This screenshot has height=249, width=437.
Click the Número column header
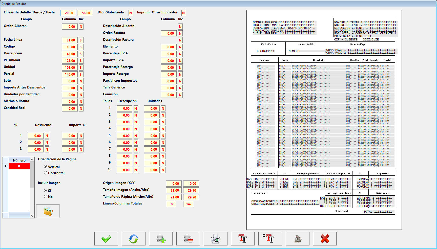(19, 160)
